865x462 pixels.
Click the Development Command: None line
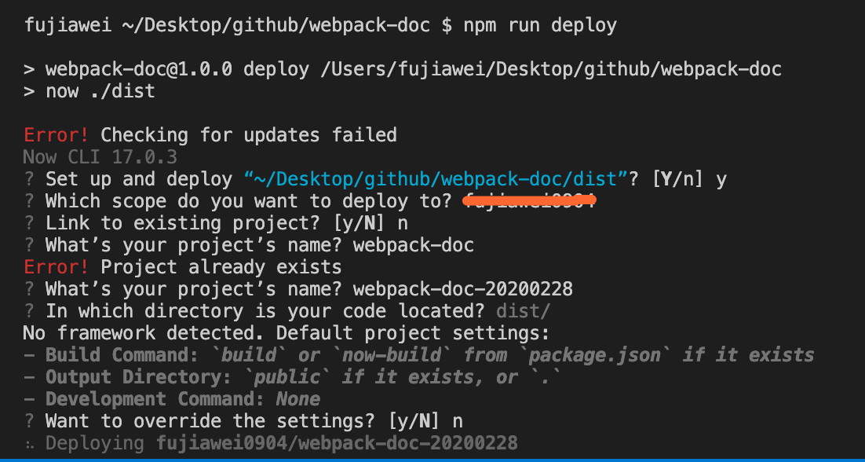(x=171, y=399)
